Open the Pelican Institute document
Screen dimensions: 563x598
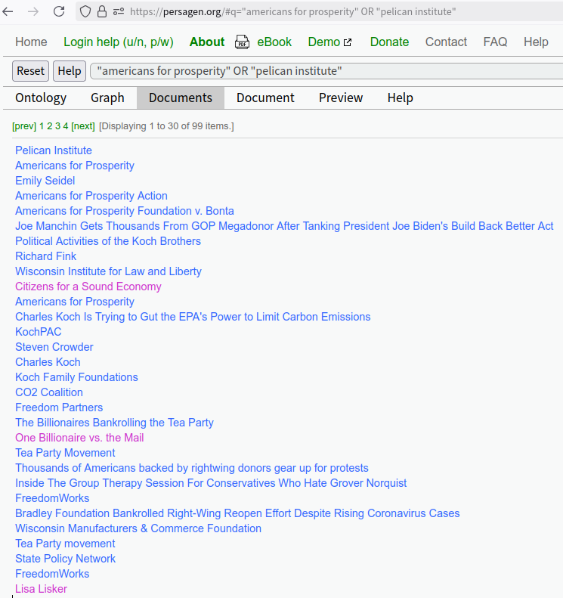[x=54, y=150]
